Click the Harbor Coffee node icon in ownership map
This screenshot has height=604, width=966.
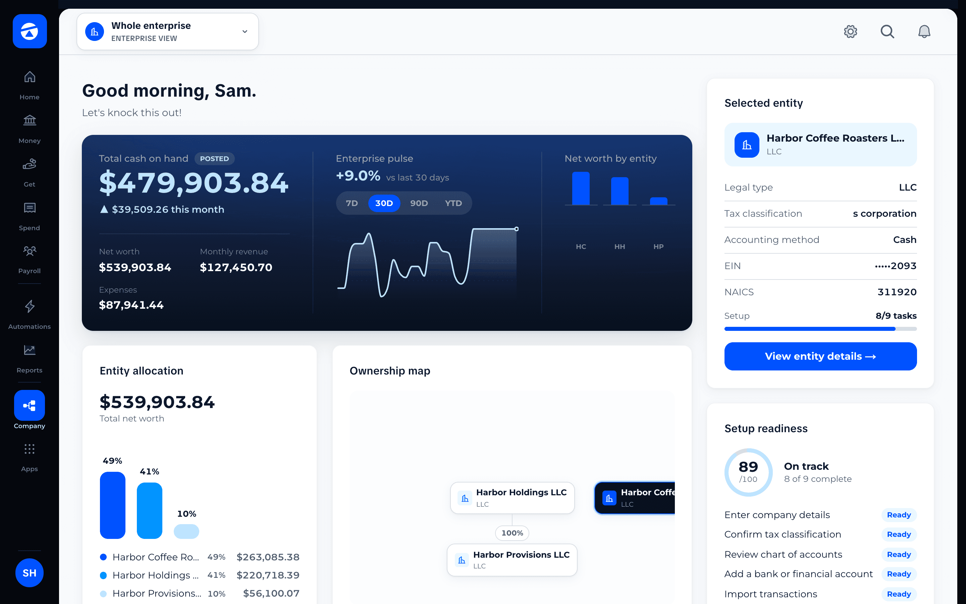pos(609,498)
